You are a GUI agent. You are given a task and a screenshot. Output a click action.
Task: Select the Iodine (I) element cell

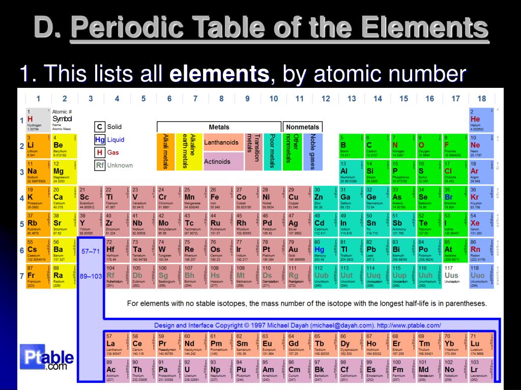pos(455,224)
